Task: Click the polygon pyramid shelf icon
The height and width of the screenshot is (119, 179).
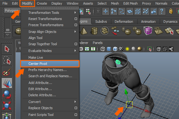Action: point(84,31)
